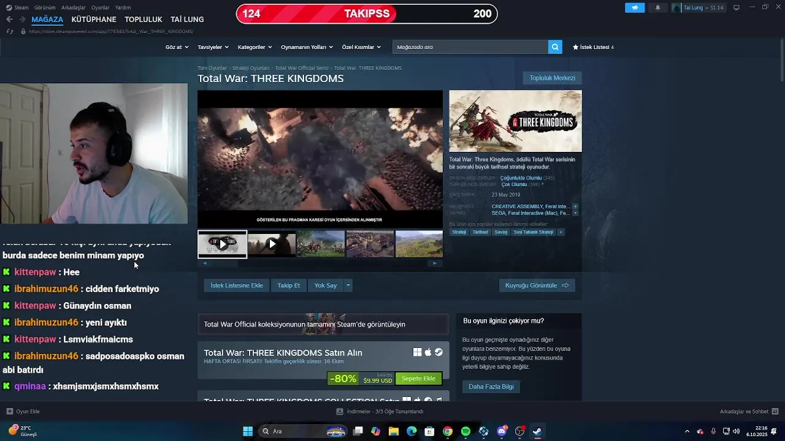Click Sepete Ekle for Three Kingdoms
Screen dimensions: 785x441
click(418, 379)
